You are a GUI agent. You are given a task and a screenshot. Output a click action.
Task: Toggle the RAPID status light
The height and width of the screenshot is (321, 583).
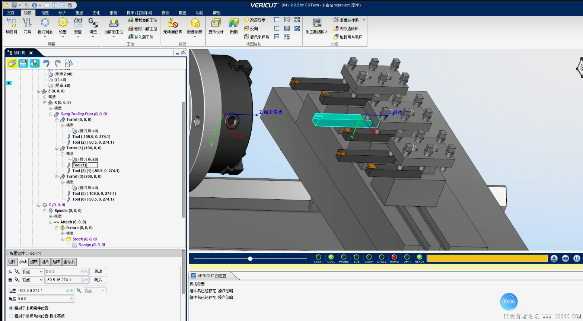coord(394,257)
